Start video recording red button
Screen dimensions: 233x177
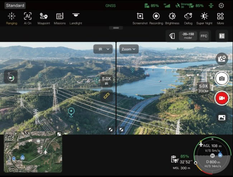pyautogui.click(x=222, y=98)
